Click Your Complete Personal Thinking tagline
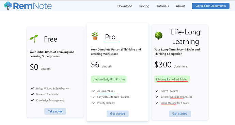The image size is (235, 125). (116, 51)
